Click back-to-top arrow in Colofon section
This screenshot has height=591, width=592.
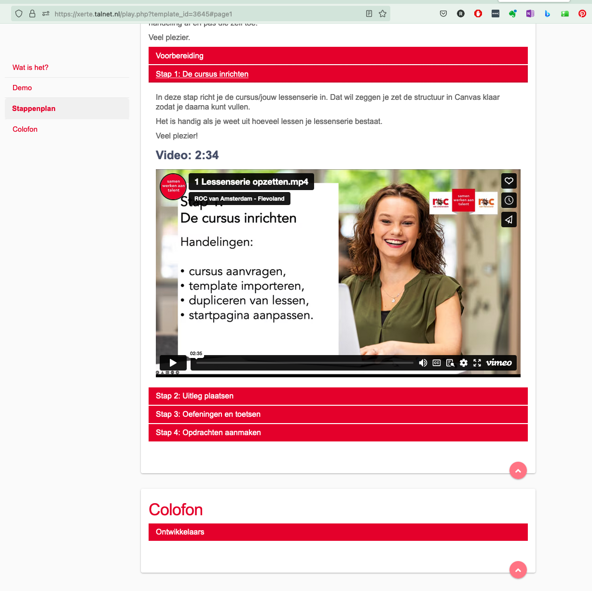pos(518,570)
